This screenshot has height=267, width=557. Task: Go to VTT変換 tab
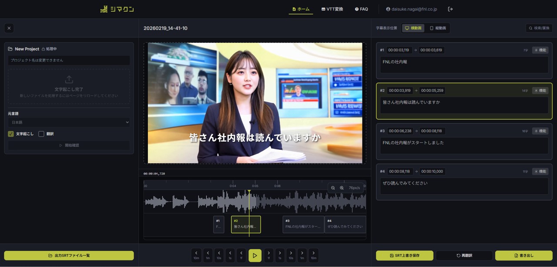click(332, 9)
